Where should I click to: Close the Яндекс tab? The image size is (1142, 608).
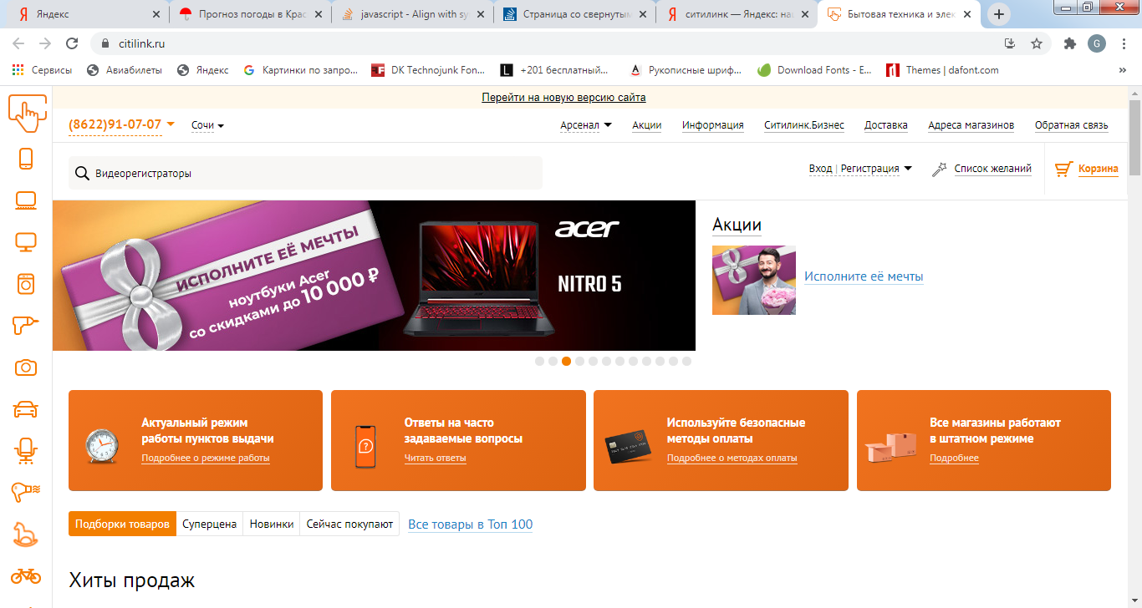point(156,14)
